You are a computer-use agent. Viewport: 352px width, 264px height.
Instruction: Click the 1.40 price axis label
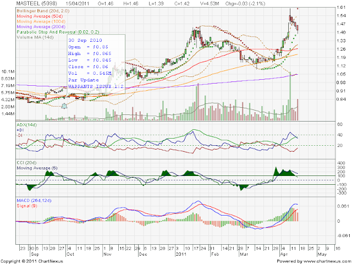pos(341,32)
